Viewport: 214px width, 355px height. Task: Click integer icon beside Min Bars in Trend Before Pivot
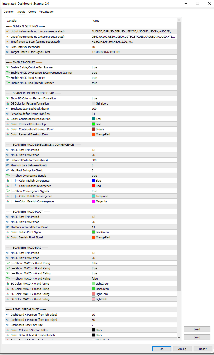(x=8, y=227)
